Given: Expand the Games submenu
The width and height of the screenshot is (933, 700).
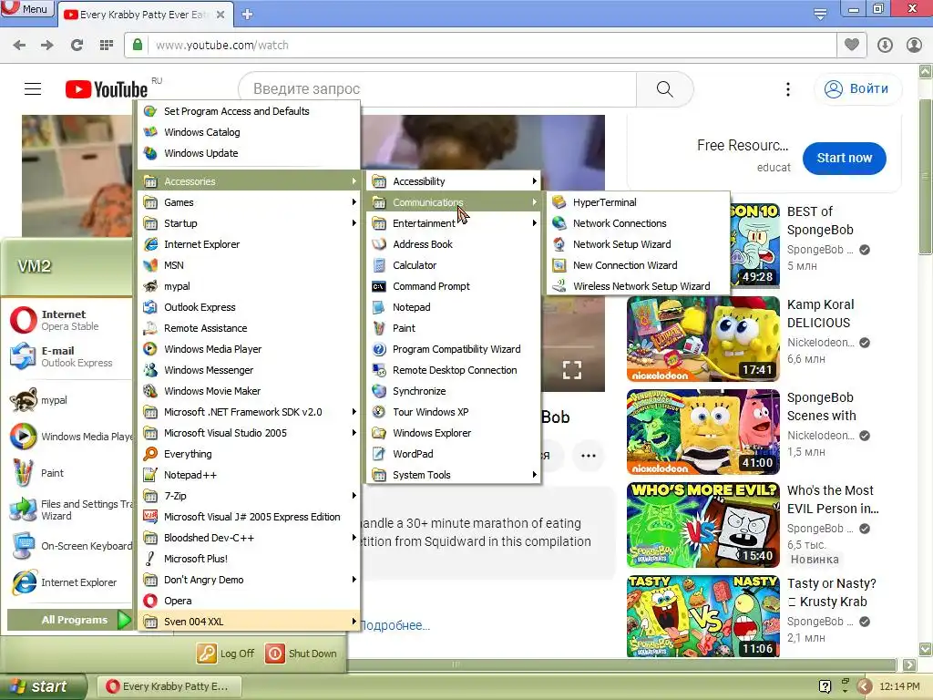Looking at the screenshot, I should (x=250, y=202).
